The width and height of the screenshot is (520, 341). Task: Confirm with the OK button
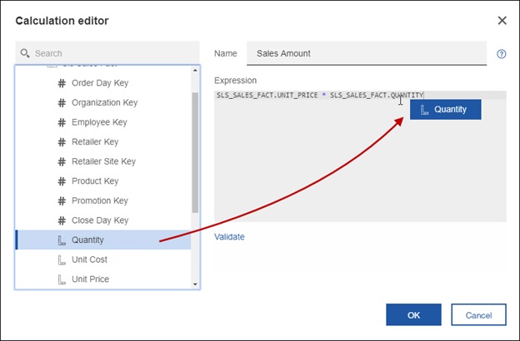coord(413,315)
